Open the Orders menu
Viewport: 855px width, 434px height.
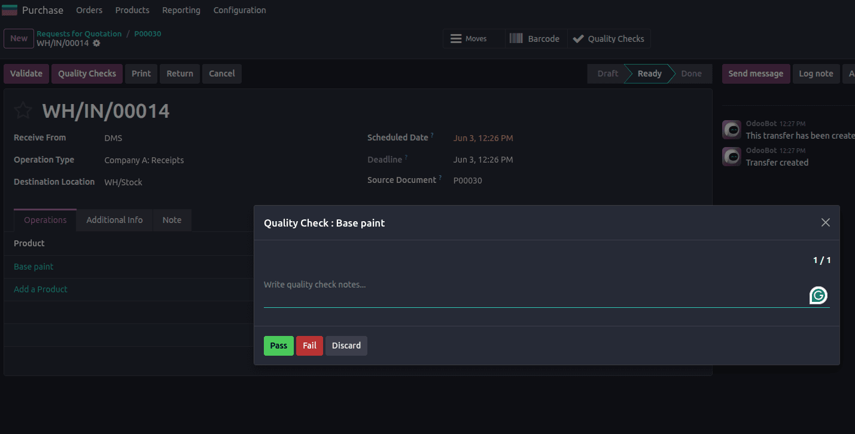click(89, 10)
